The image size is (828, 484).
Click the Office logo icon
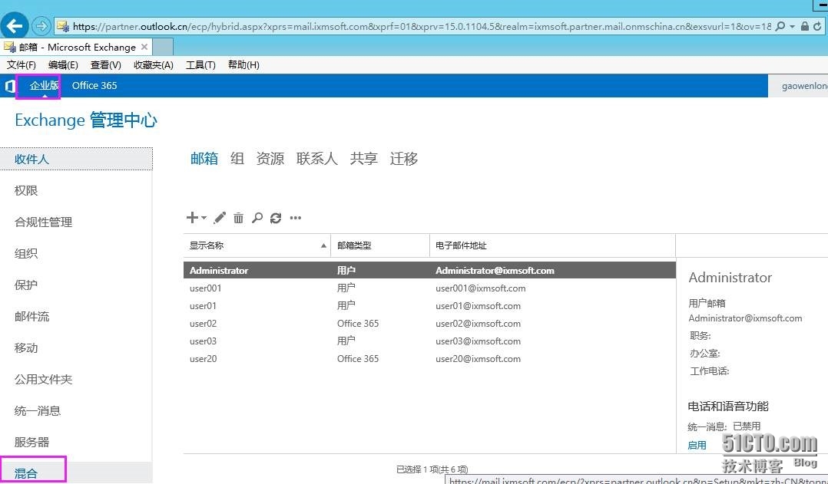[x=9, y=85]
